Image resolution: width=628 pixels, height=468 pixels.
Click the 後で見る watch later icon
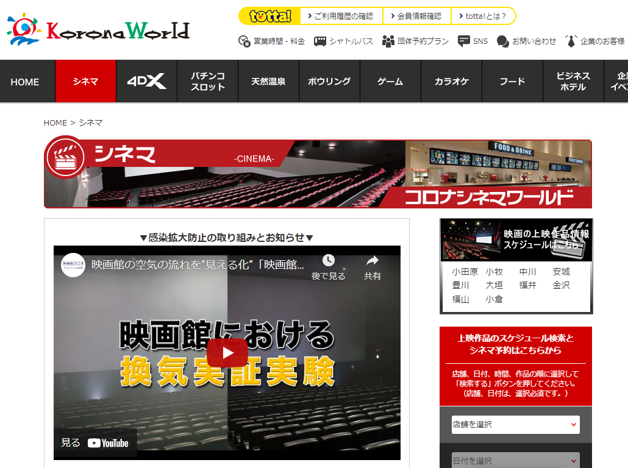pos(329,261)
